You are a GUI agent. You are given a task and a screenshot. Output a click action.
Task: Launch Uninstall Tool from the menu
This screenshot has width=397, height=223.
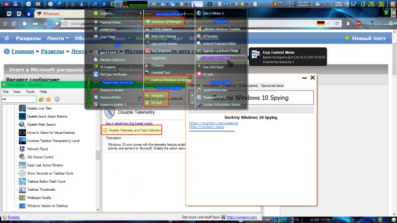(161, 72)
